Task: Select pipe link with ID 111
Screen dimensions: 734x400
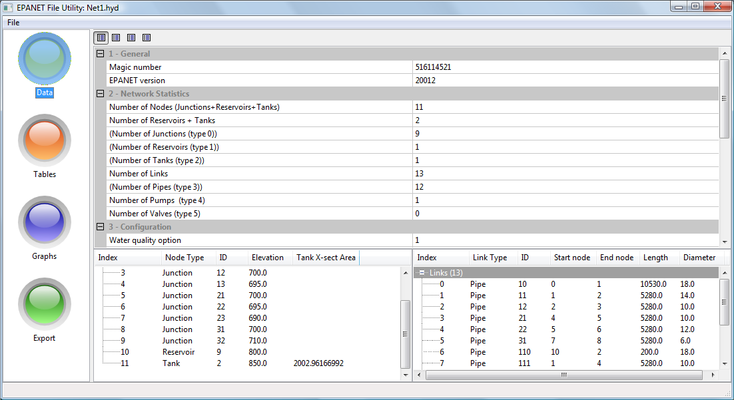Action: tap(566, 363)
